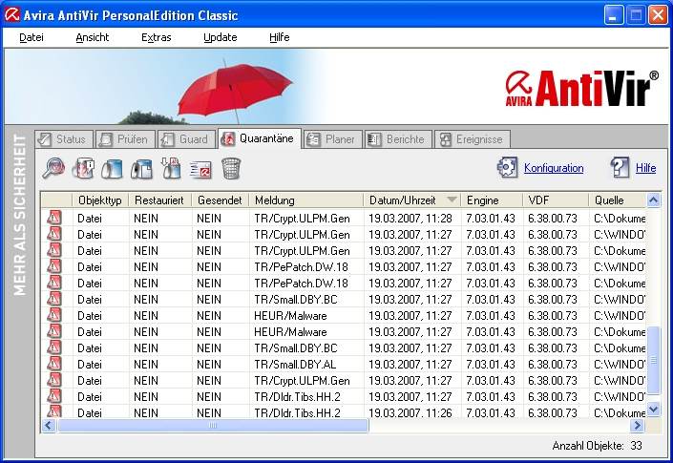Click the send object to Avira envelope icon
The width and height of the screenshot is (673, 463).
coord(200,170)
